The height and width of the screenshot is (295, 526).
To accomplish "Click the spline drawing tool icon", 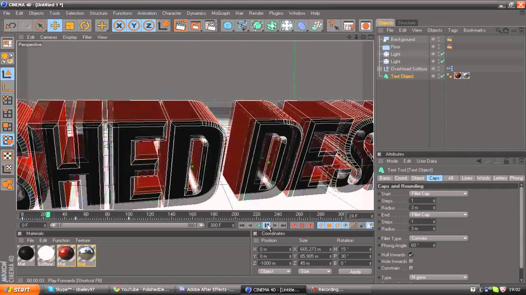I will click(242, 26).
